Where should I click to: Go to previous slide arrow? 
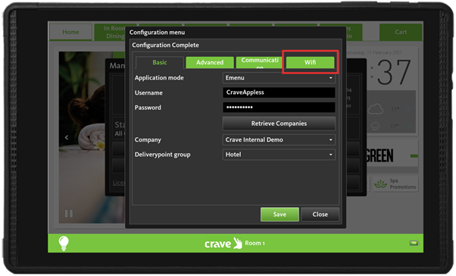point(67,137)
